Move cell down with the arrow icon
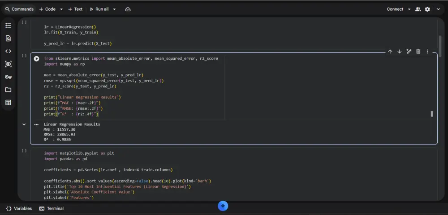This screenshot has width=448, height=215. pyautogui.click(x=400, y=51)
